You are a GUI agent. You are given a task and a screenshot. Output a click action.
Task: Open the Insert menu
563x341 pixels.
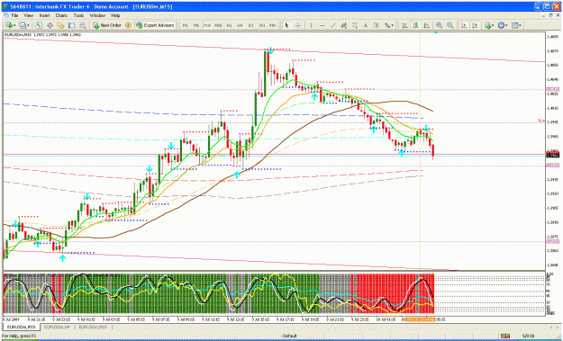coord(44,16)
